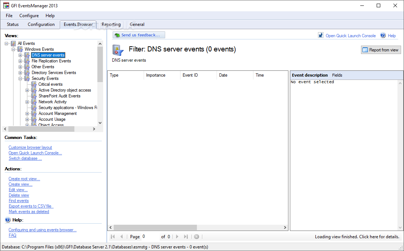404x251 pixels.
Task: Click the GFI EventsManager title bar icon
Action: click(6, 6)
